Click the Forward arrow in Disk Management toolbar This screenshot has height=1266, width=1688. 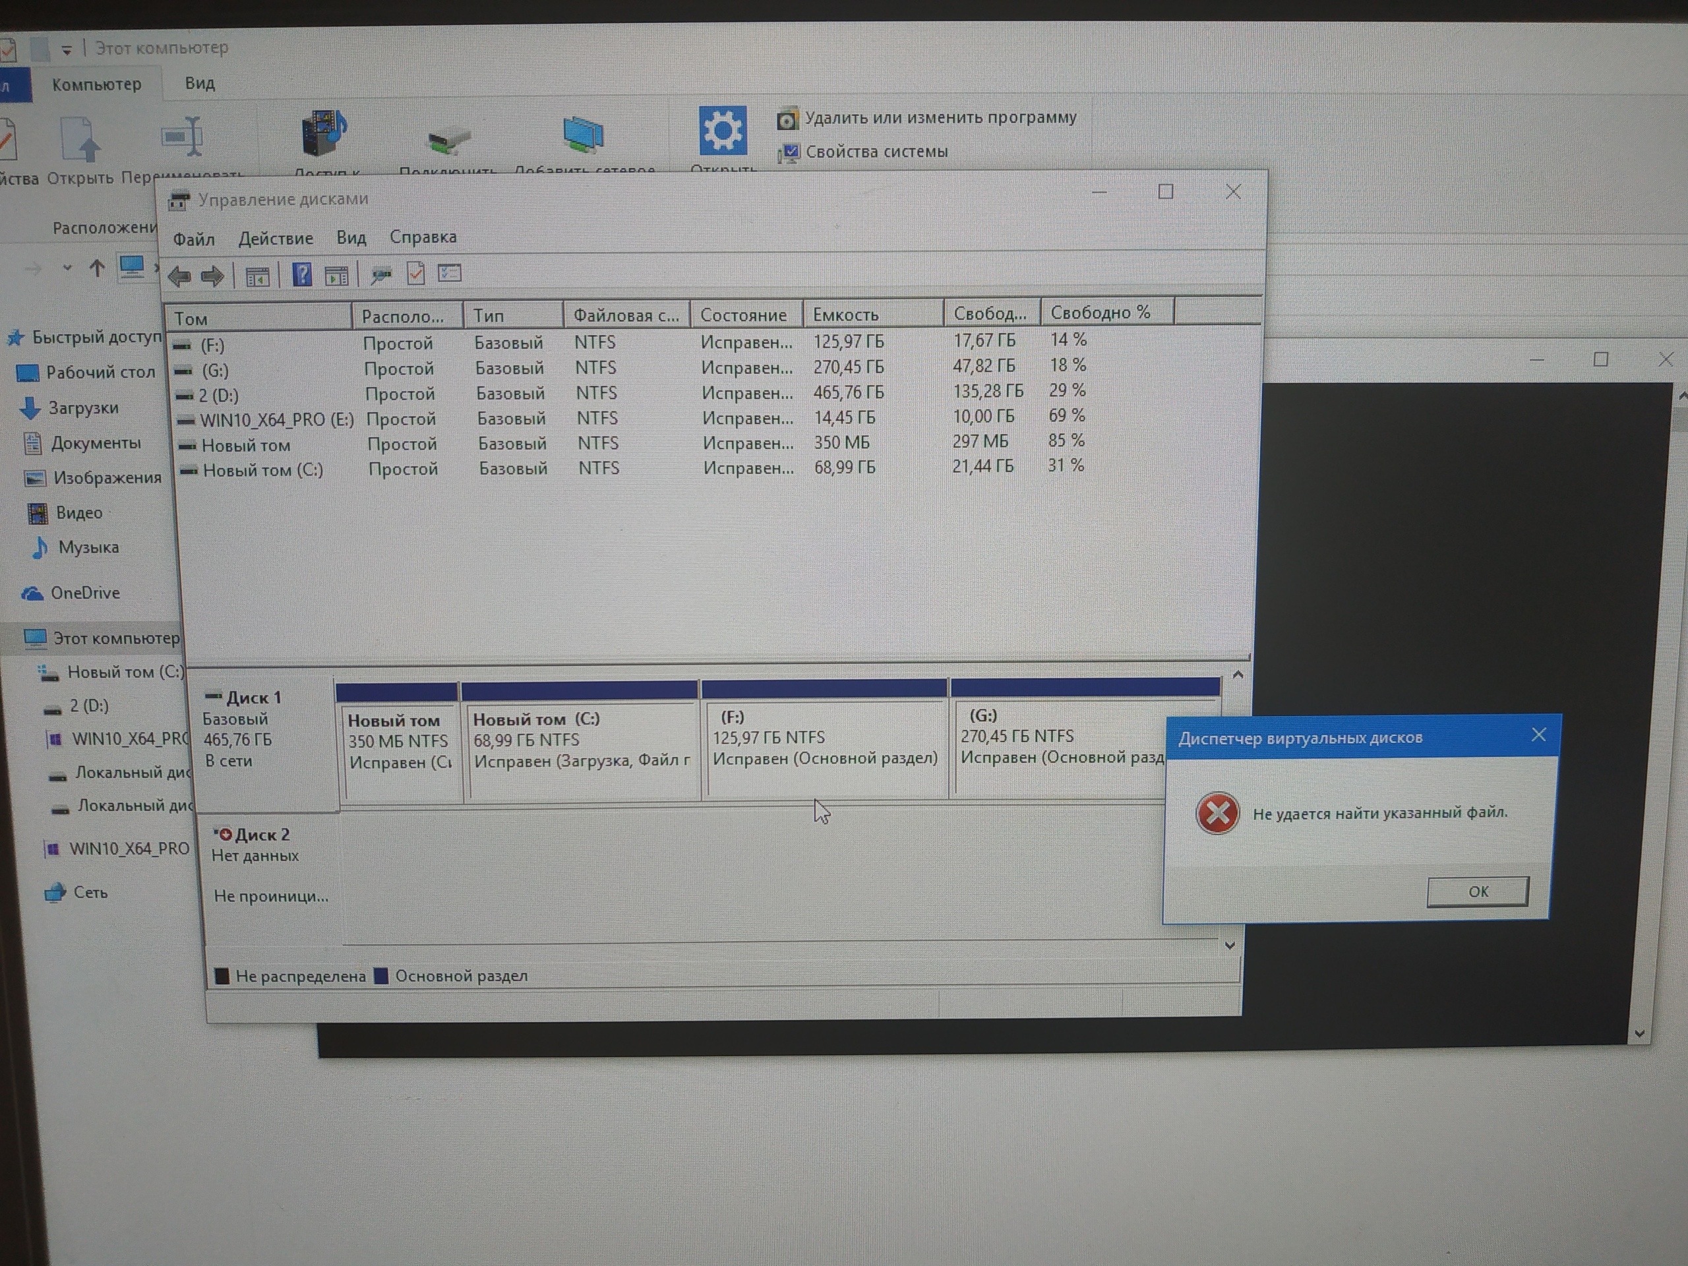tap(212, 276)
